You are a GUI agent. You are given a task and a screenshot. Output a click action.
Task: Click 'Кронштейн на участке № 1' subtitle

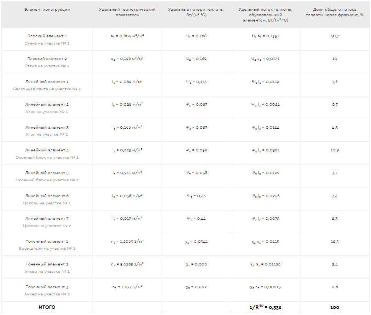pyautogui.click(x=47, y=249)
